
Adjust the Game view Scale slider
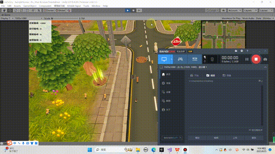click(x=64, y=18)
